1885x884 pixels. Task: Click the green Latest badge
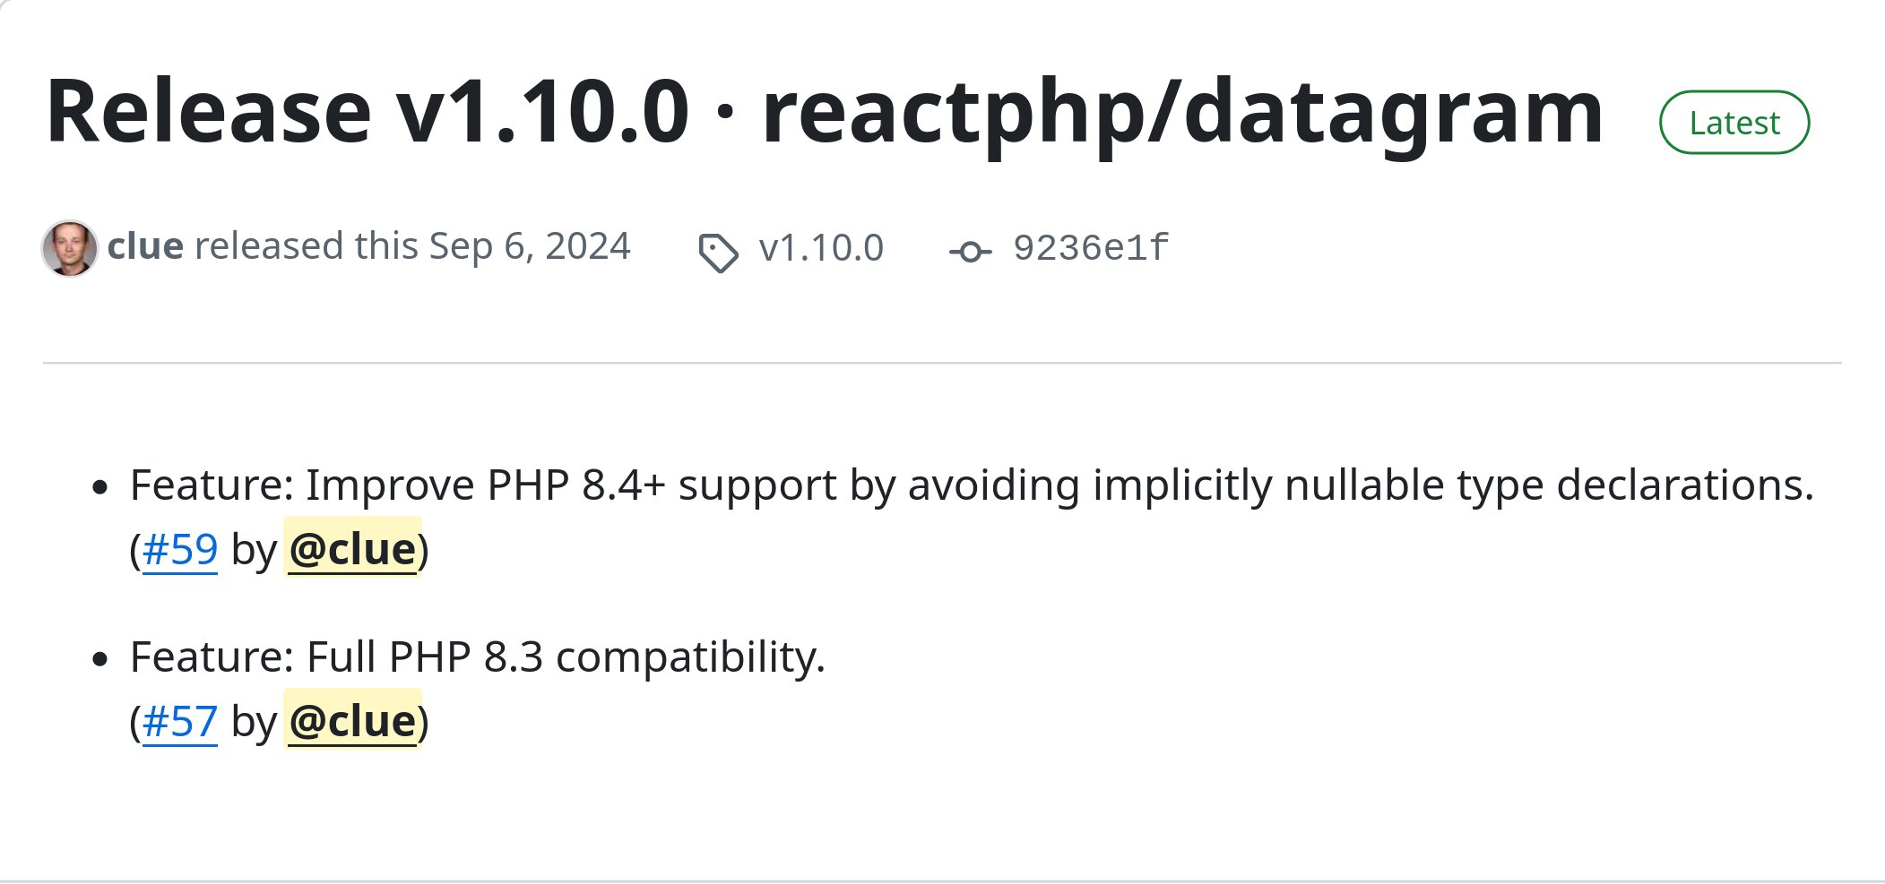coord(1734,123)
